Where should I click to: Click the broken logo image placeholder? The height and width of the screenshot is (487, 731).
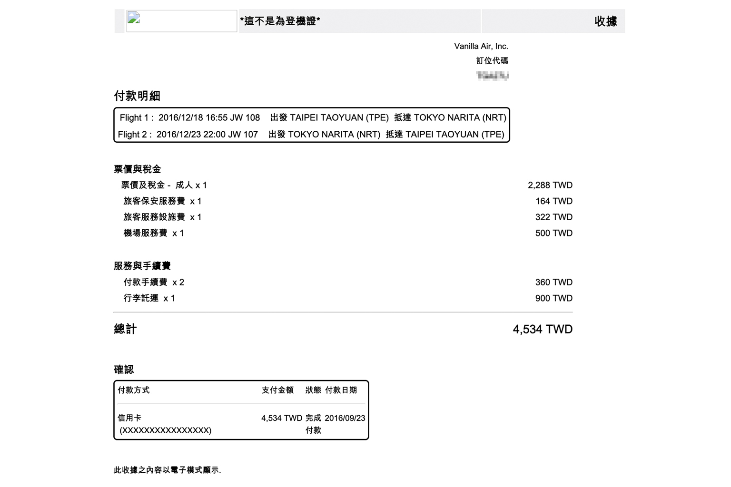[181, 21]
